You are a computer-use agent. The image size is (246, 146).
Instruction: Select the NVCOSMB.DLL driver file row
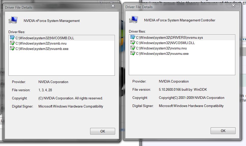click(62, 38)
